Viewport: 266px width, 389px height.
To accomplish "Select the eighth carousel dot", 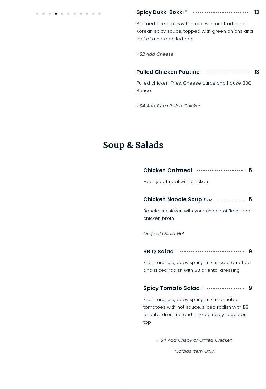I will (81, 14).
